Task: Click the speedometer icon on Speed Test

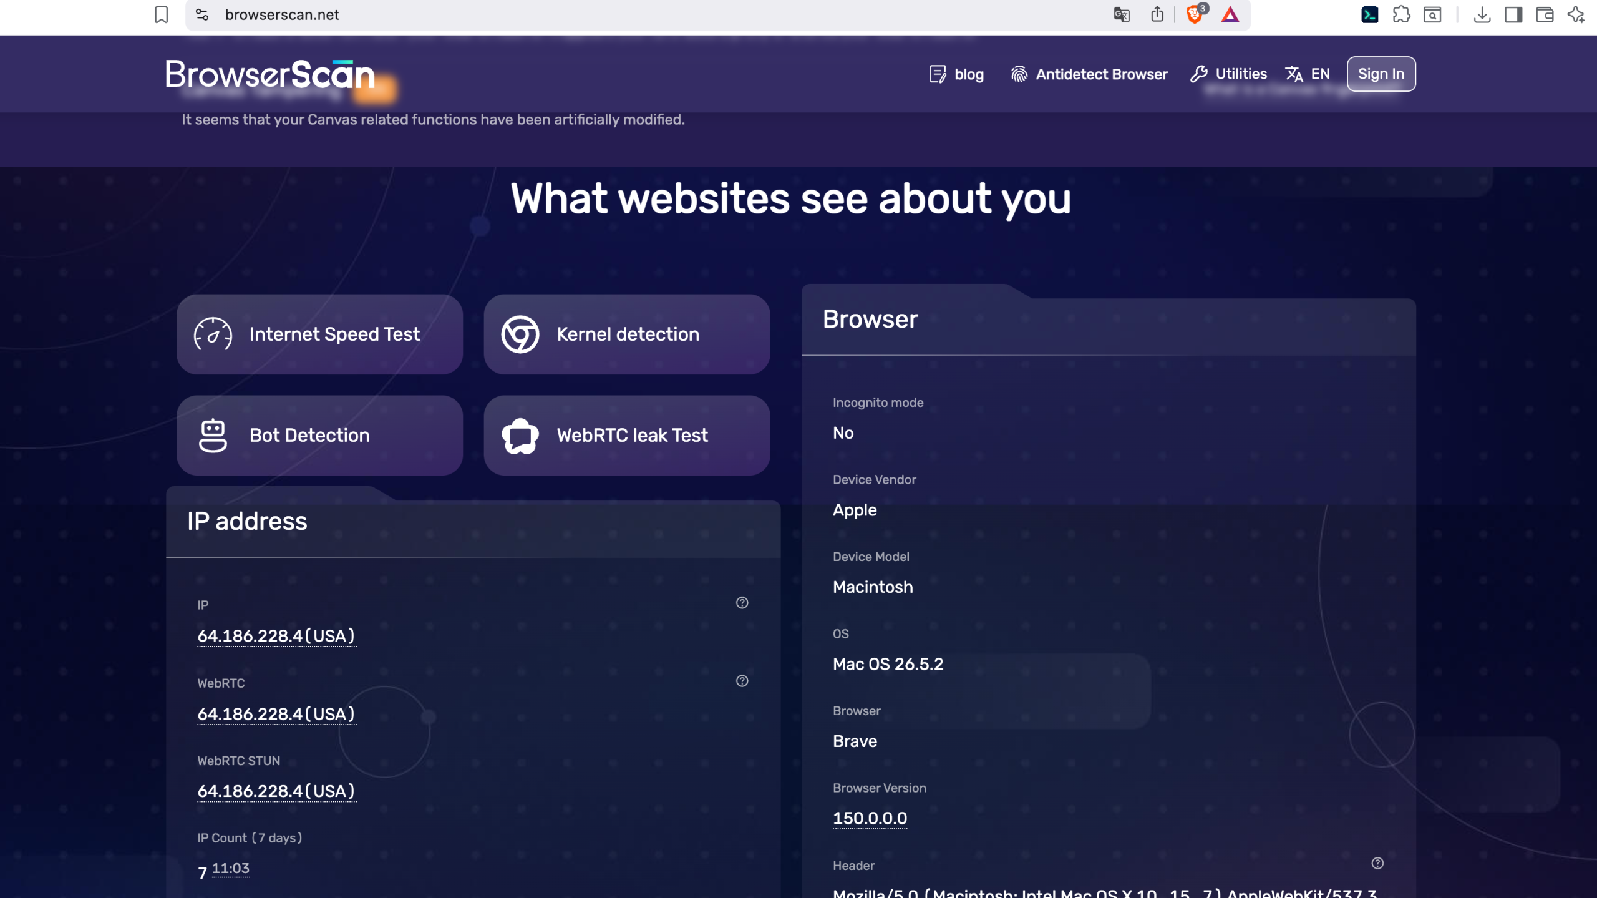Action: pyautogui.click(x=213, y=334)
